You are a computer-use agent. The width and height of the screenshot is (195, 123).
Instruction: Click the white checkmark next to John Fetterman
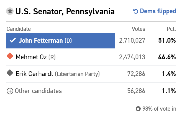pos(13,40)
